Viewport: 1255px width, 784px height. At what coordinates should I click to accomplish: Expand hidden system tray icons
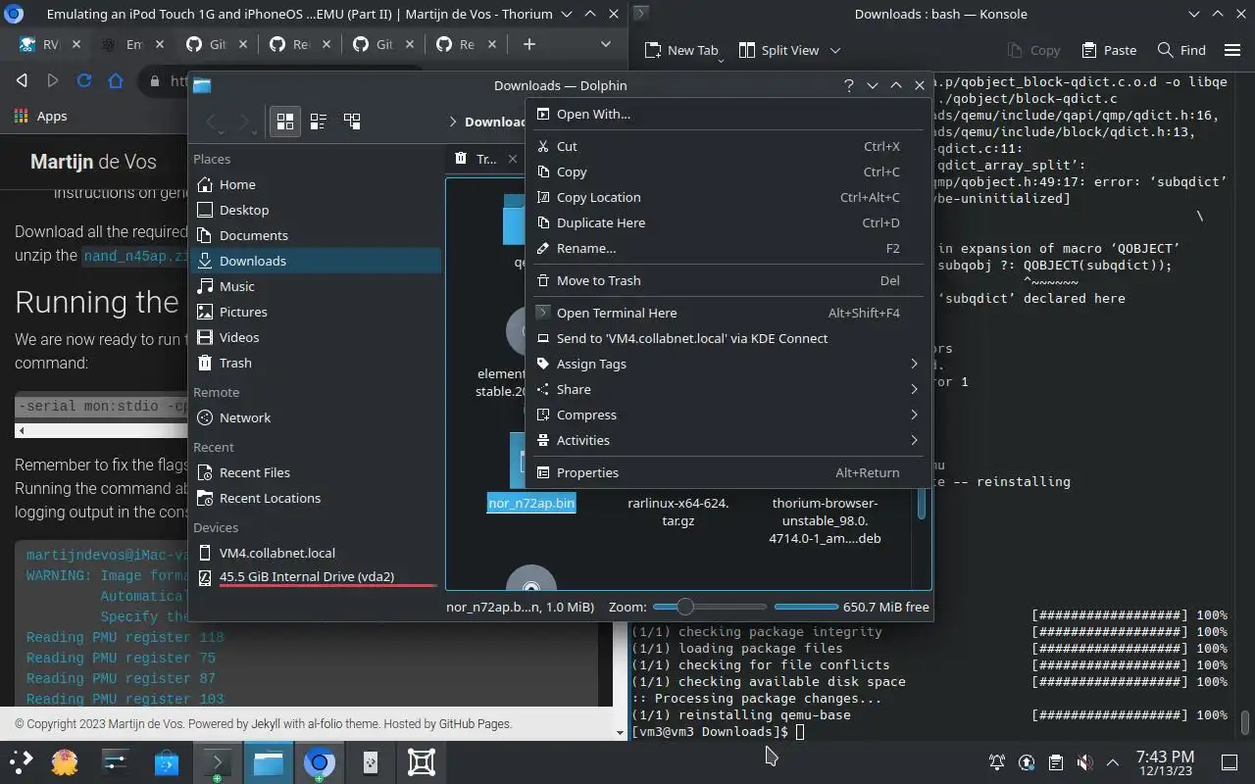coord(1113,761)
